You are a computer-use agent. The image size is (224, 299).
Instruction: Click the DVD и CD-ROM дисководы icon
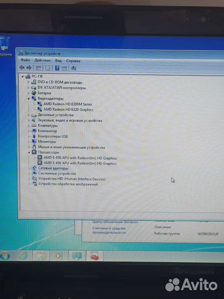[34, 82]
